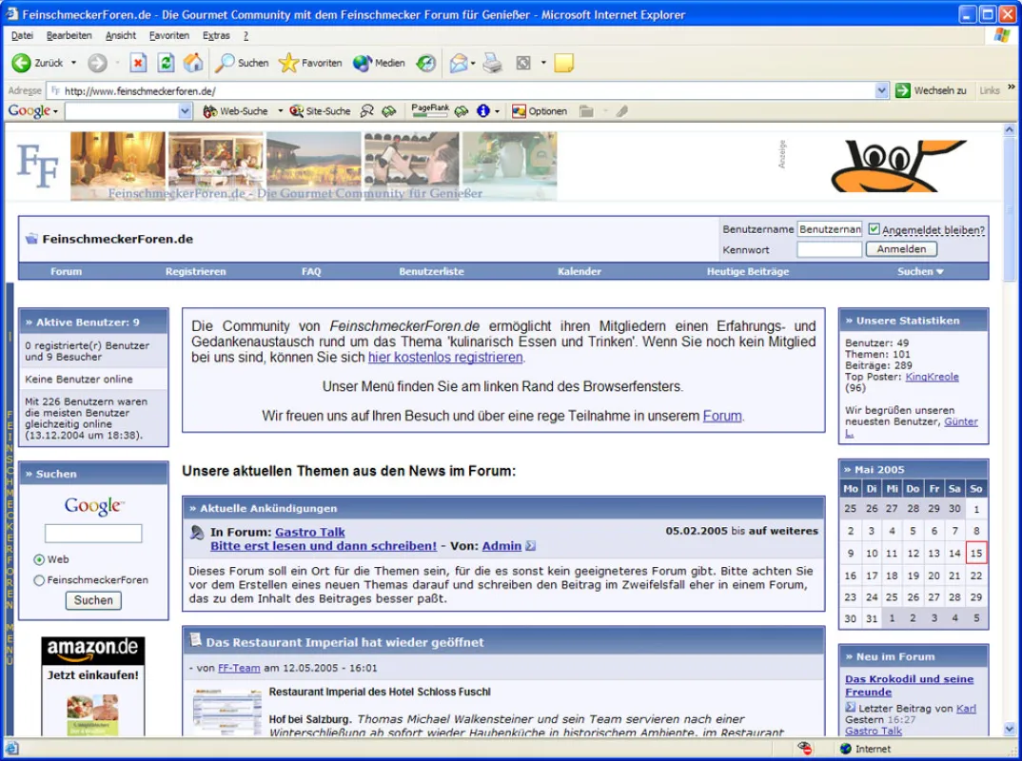Open the Medien toolbar button
This screenshot has height=761, width=1022.
click(x=379, y=63)
